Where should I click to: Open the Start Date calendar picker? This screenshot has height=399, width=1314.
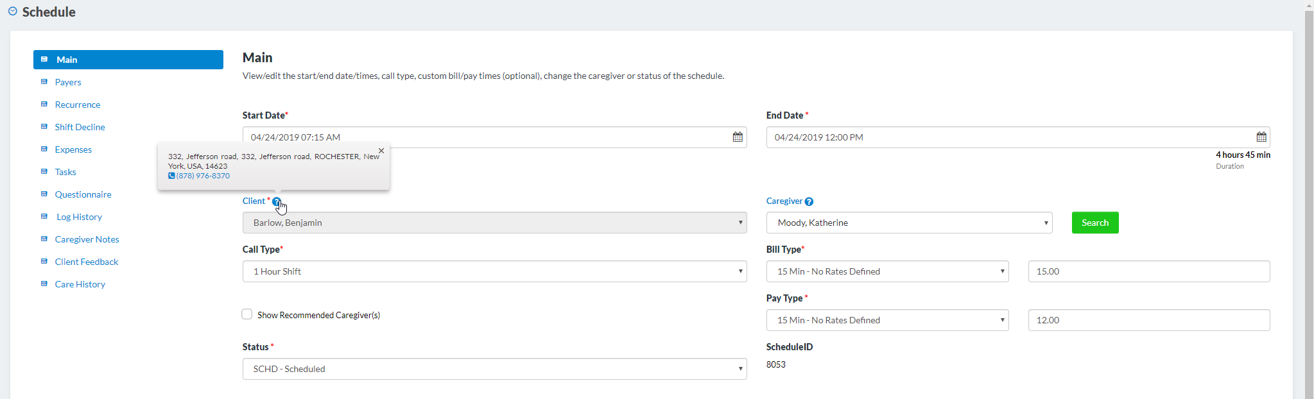[x=738, y=137]
